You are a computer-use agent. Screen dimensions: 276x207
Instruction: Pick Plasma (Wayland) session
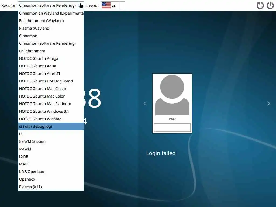(51, 28)
